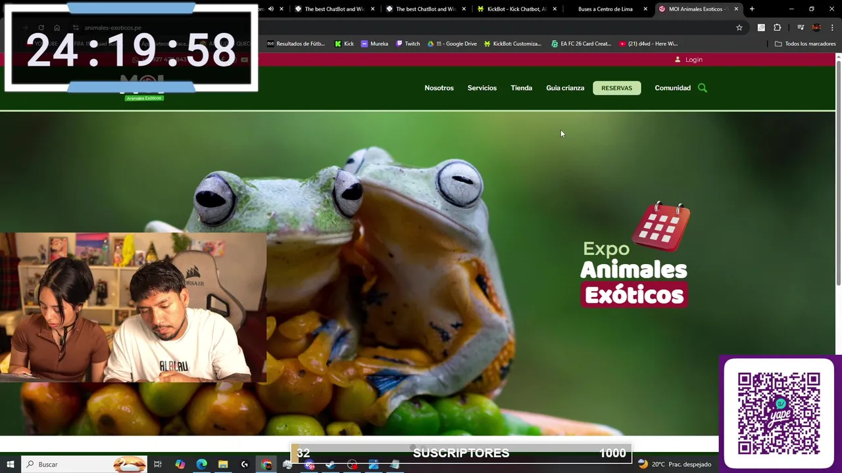Image resolution: width=842 pixels, height=473 pixels.
Task: Open the d4vd YouTube bookmark
Action: click(x=648, y=44)
